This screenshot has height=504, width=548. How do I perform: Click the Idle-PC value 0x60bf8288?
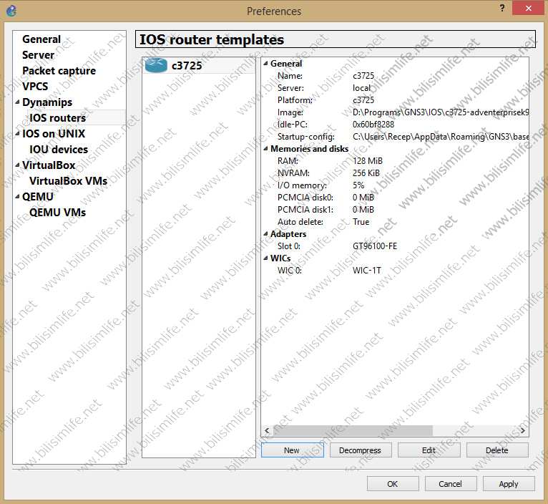[x=373, y=125]
